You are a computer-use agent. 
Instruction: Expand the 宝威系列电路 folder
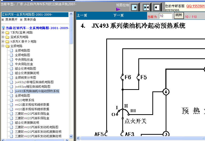coord(3,37)
